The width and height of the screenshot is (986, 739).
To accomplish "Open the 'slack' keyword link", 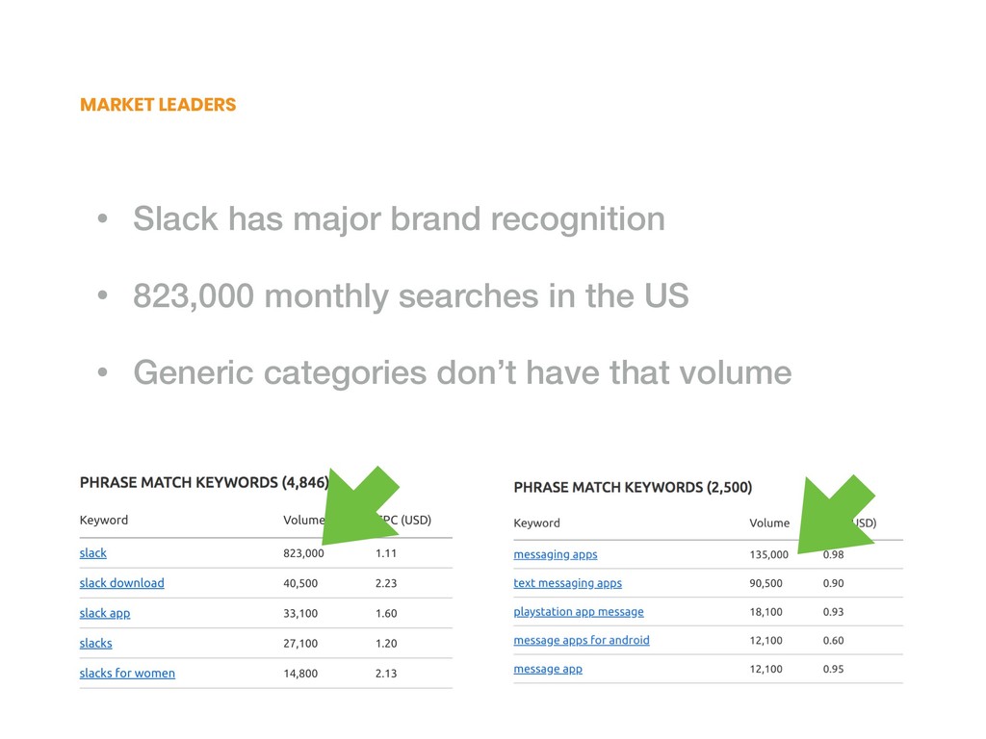I will click(93, 553).
